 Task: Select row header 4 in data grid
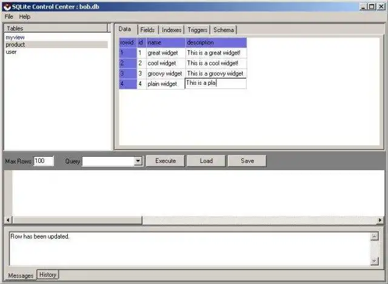click(x=128, y=84)
